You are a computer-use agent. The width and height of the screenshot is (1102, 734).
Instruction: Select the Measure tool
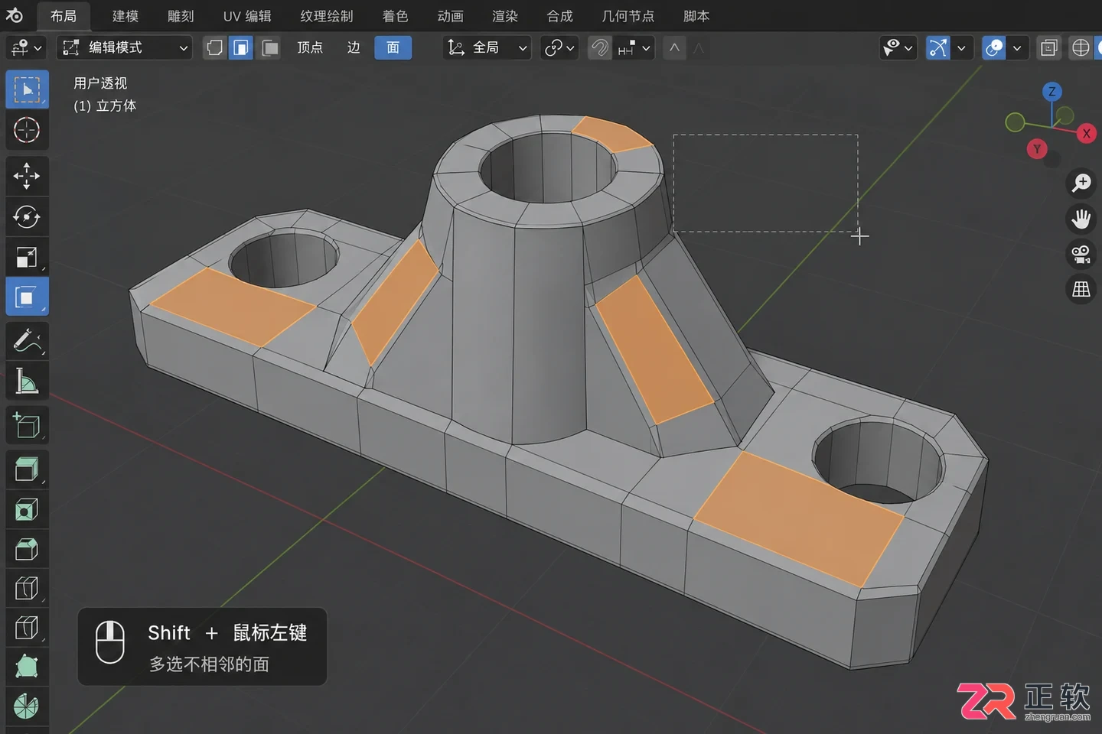pyautogui.click(x=27, y=382)
